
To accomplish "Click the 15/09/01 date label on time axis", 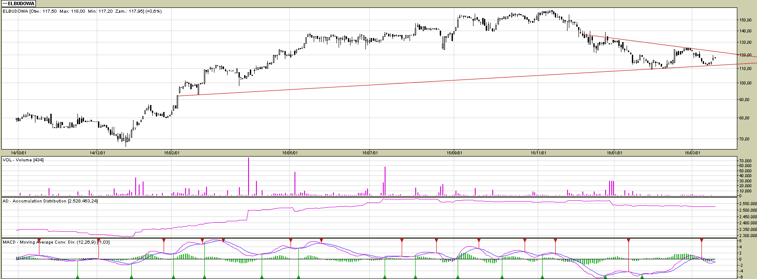I will 454,153.
